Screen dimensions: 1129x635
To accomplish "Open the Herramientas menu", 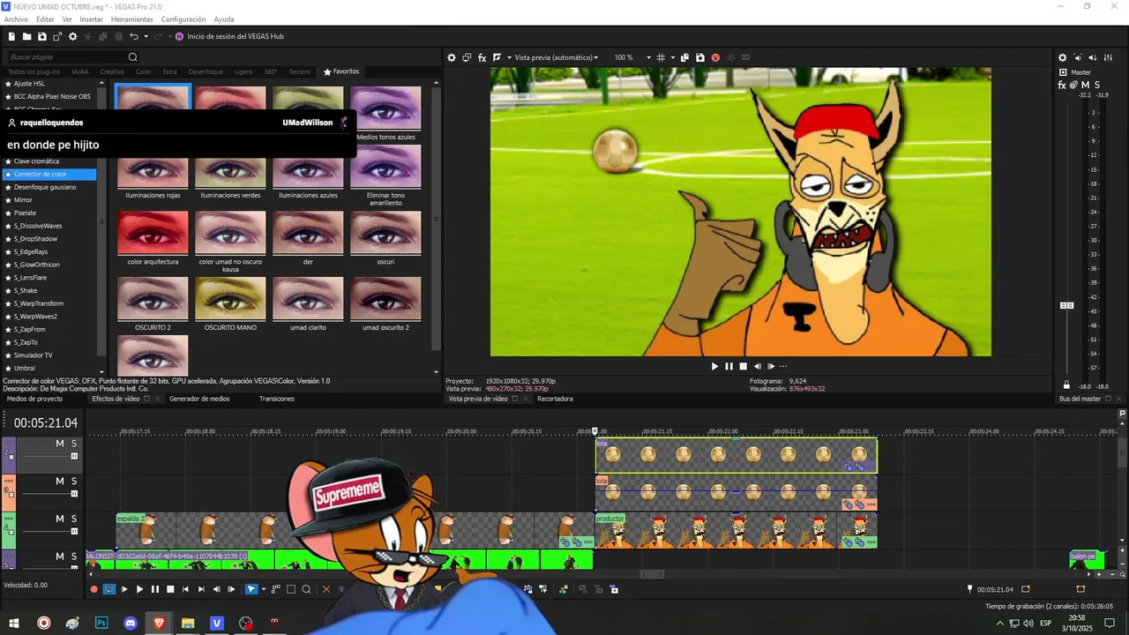I will click(131, 19).
